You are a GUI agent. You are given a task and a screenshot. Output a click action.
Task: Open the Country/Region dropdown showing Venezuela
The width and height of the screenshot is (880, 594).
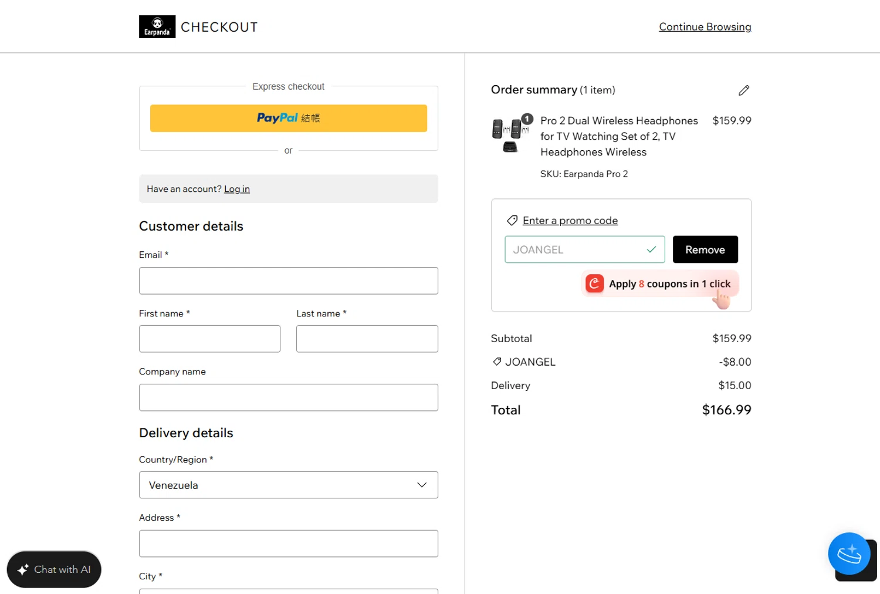pyautogui.click(x=289, y=485)
